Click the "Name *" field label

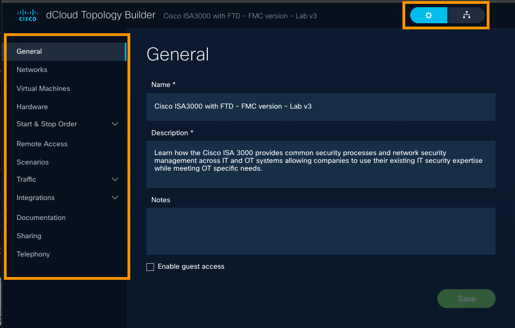(x=163, y=85)
